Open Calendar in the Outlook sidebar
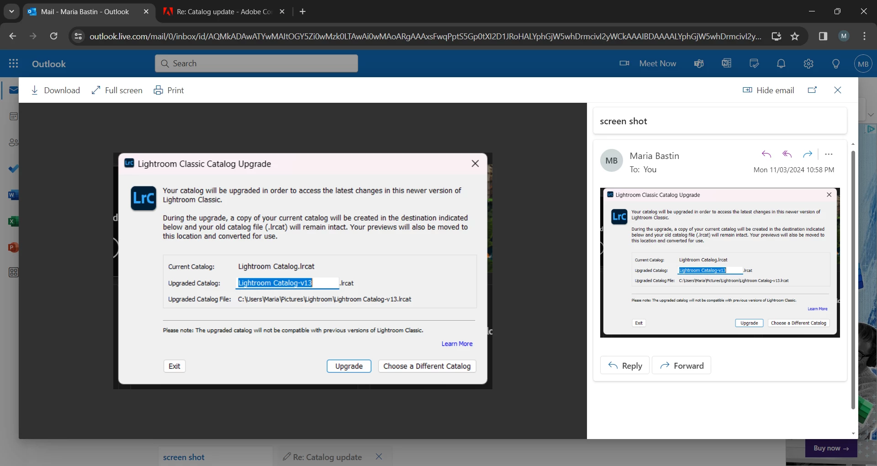Viewport: 877px width, 466px height. click(14, 116)
